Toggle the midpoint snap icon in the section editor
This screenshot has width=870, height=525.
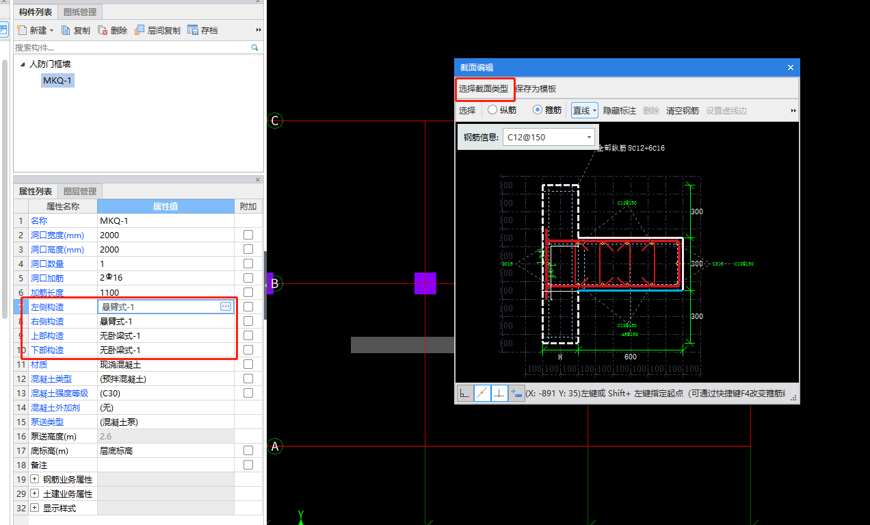point(482,393)
